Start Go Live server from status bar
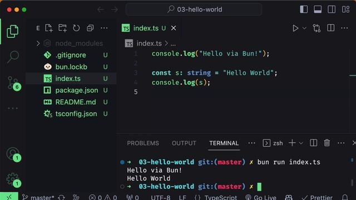 [261, 197]
